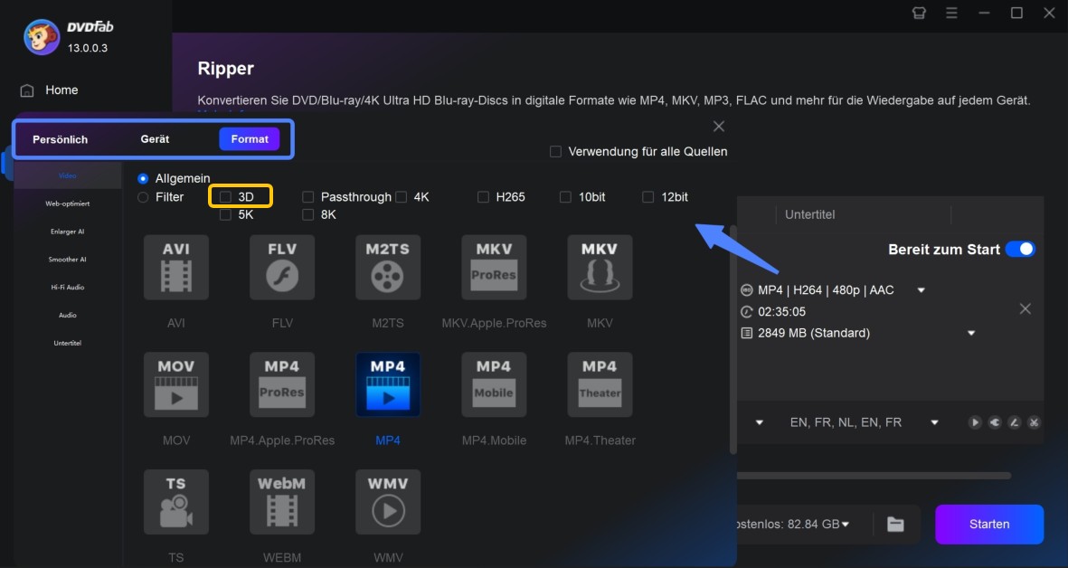Viewport: 1068px width, 568px height.
Task: Check the Passthrough filter option
Action: 307,197
